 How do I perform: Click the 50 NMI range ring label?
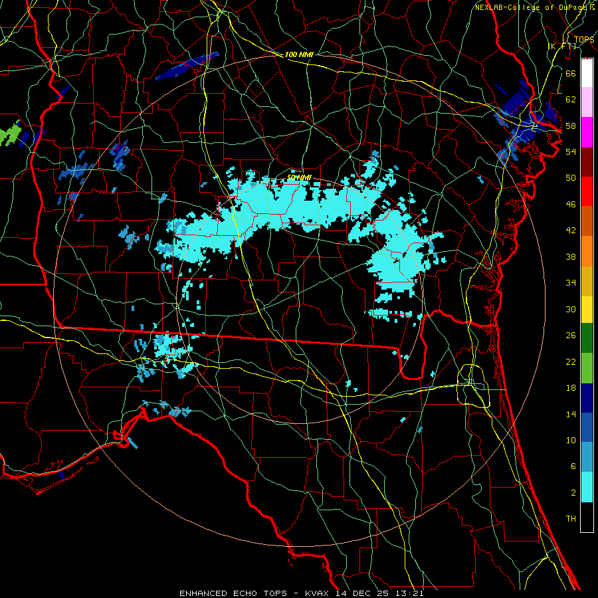tap(299, 177)
